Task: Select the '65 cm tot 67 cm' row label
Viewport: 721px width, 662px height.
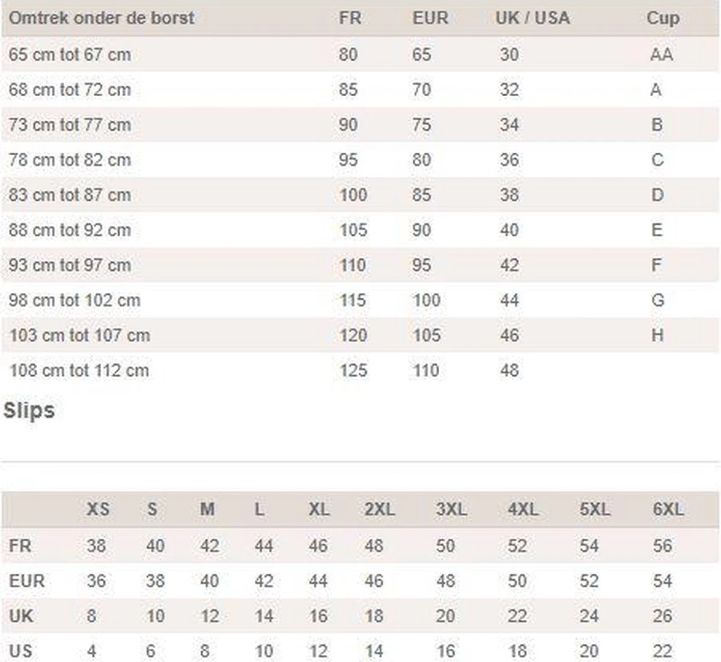Action: coord(70,55)
